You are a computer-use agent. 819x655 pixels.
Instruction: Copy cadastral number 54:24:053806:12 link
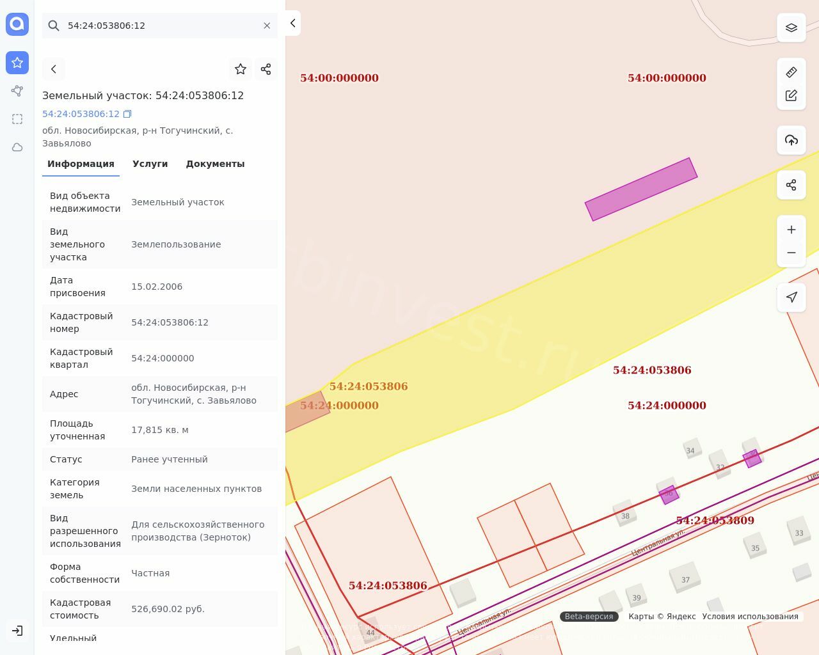[x=127, y=114]
